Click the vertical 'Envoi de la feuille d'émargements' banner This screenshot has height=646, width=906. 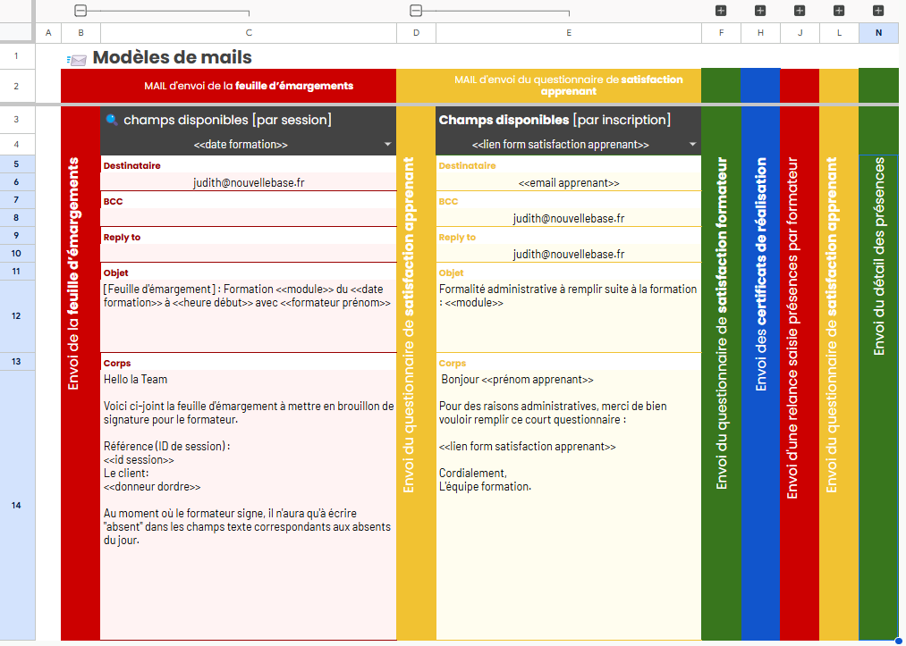pyautogui.click(x=80, y=373)
